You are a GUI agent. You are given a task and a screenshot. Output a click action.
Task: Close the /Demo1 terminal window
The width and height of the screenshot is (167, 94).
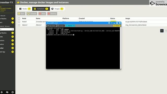[120, 23]
